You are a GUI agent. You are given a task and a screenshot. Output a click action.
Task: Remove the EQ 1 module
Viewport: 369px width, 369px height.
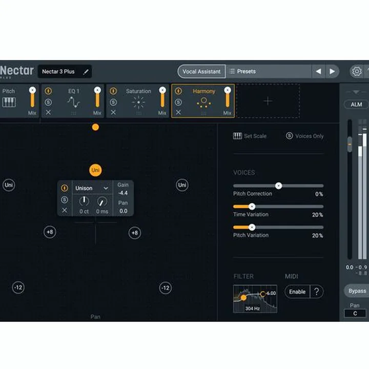click(x=48, y=112)
